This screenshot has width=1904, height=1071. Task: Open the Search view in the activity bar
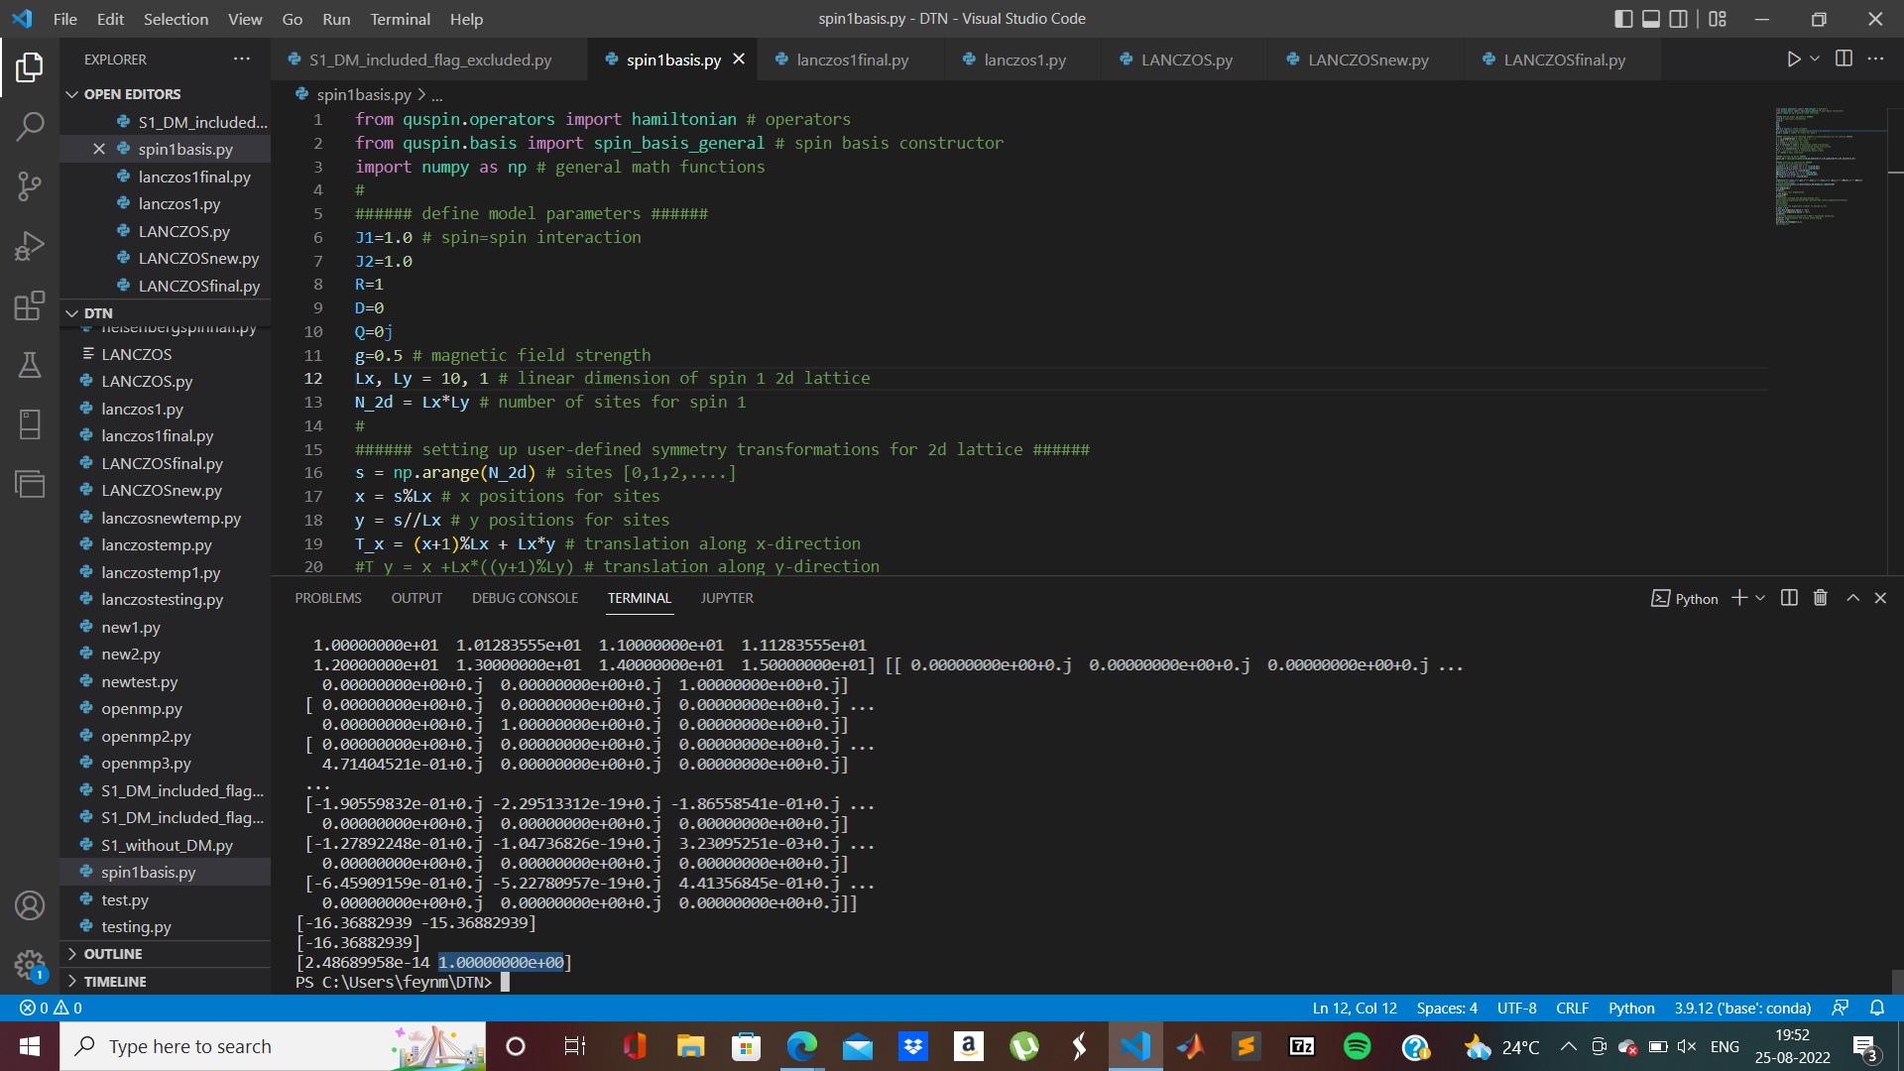click(30, 126)
